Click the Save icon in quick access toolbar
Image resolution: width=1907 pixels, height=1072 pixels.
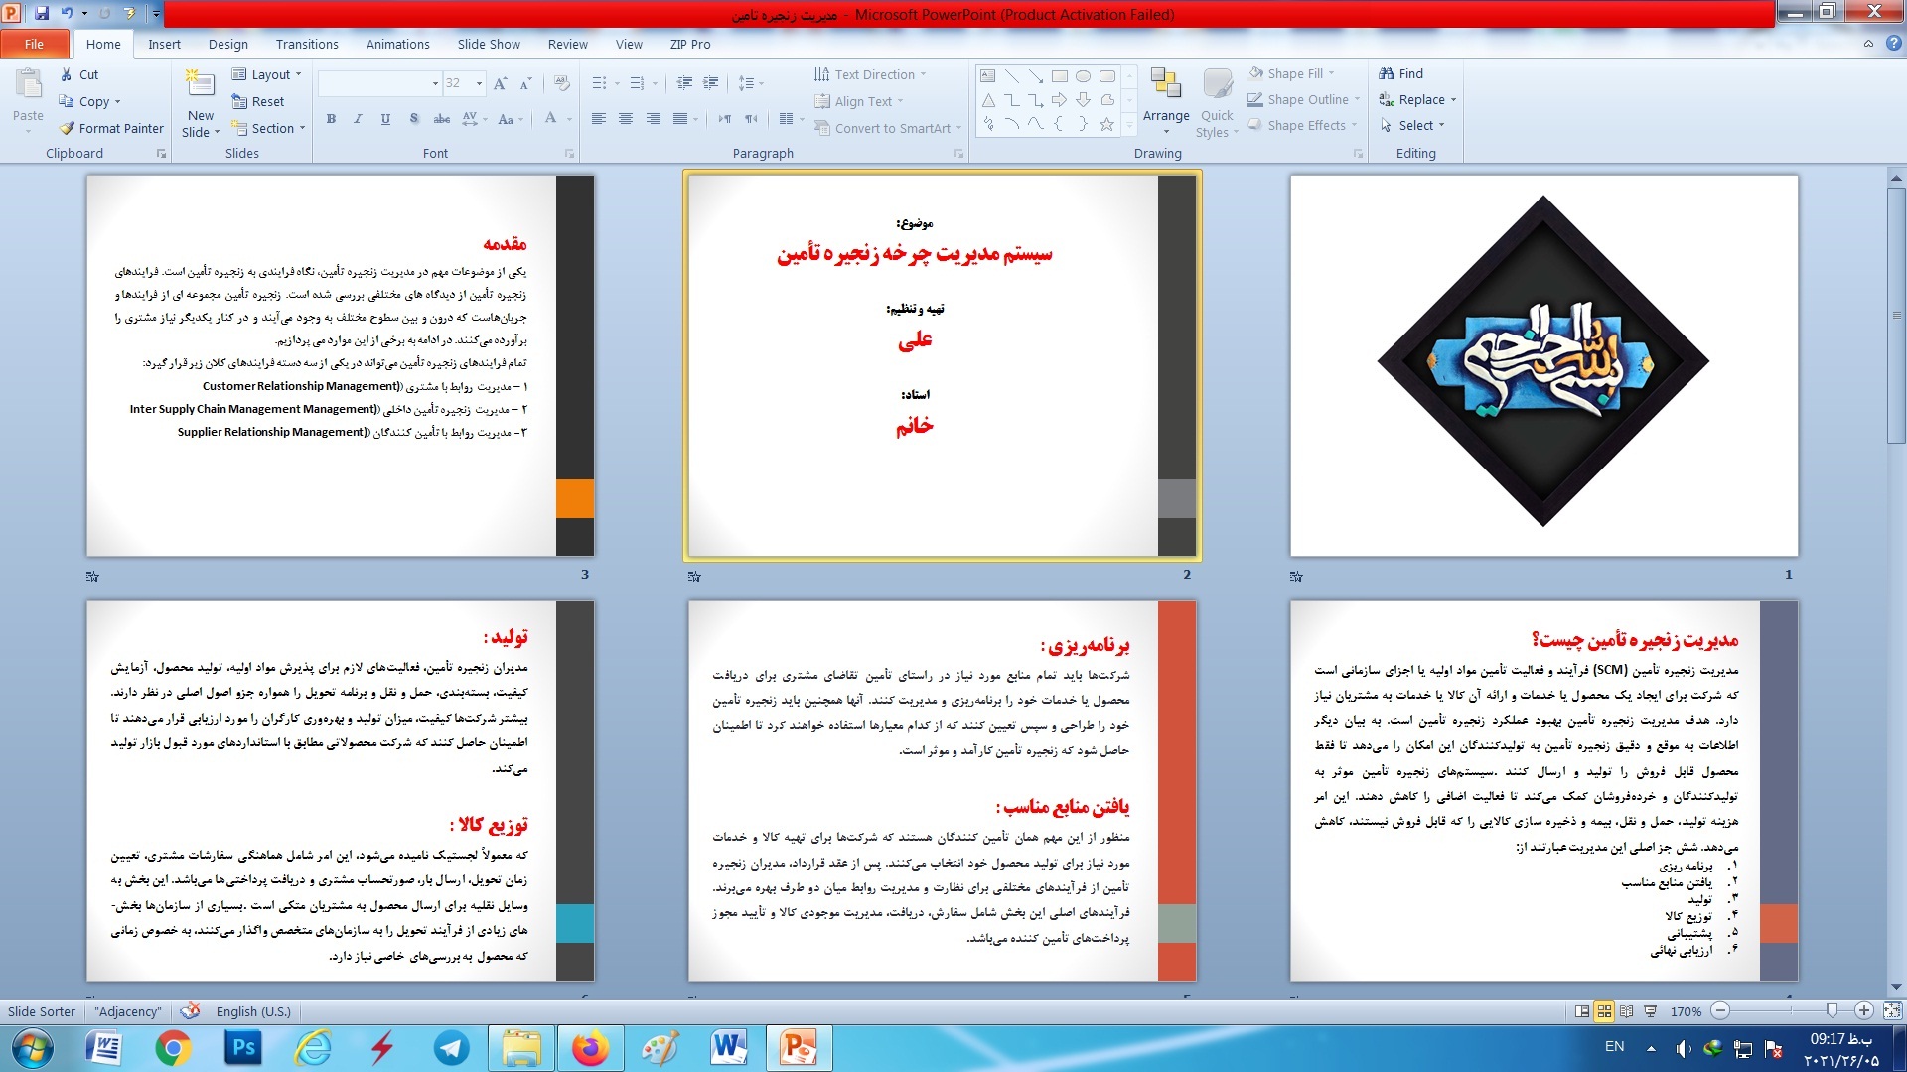tap(42, 14)
